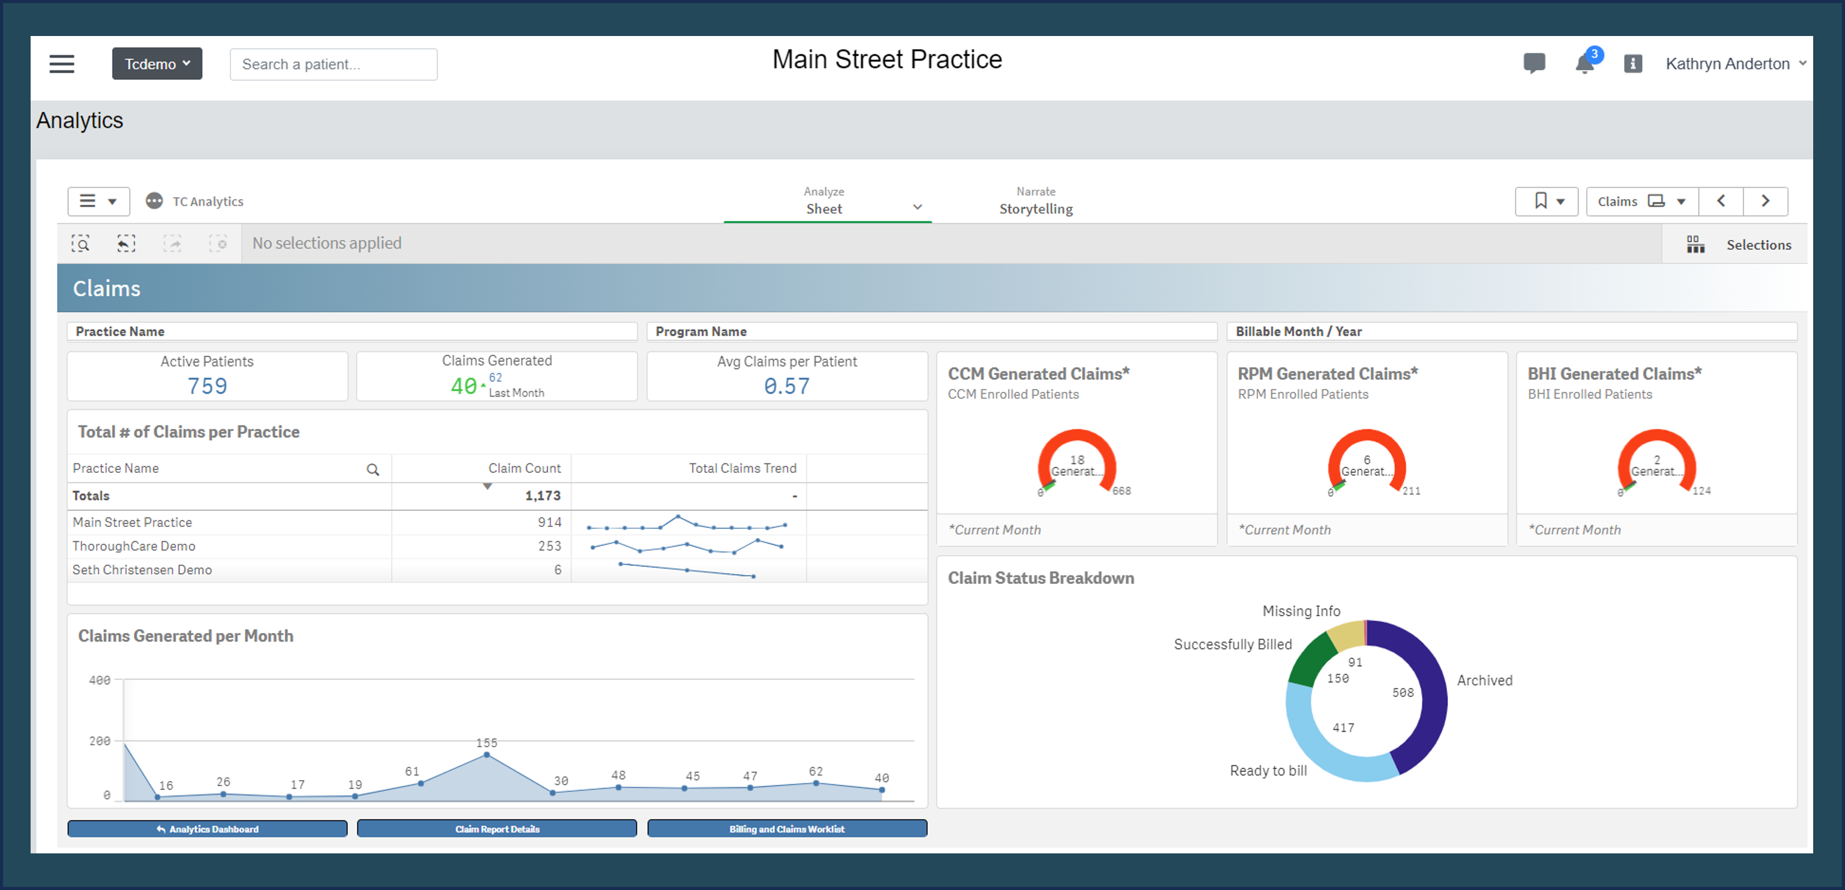
Task: Step back to previous selection state
Action: click(126, 244)
